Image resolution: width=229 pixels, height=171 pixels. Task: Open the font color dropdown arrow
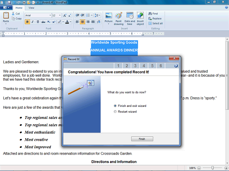click(70, 22)
